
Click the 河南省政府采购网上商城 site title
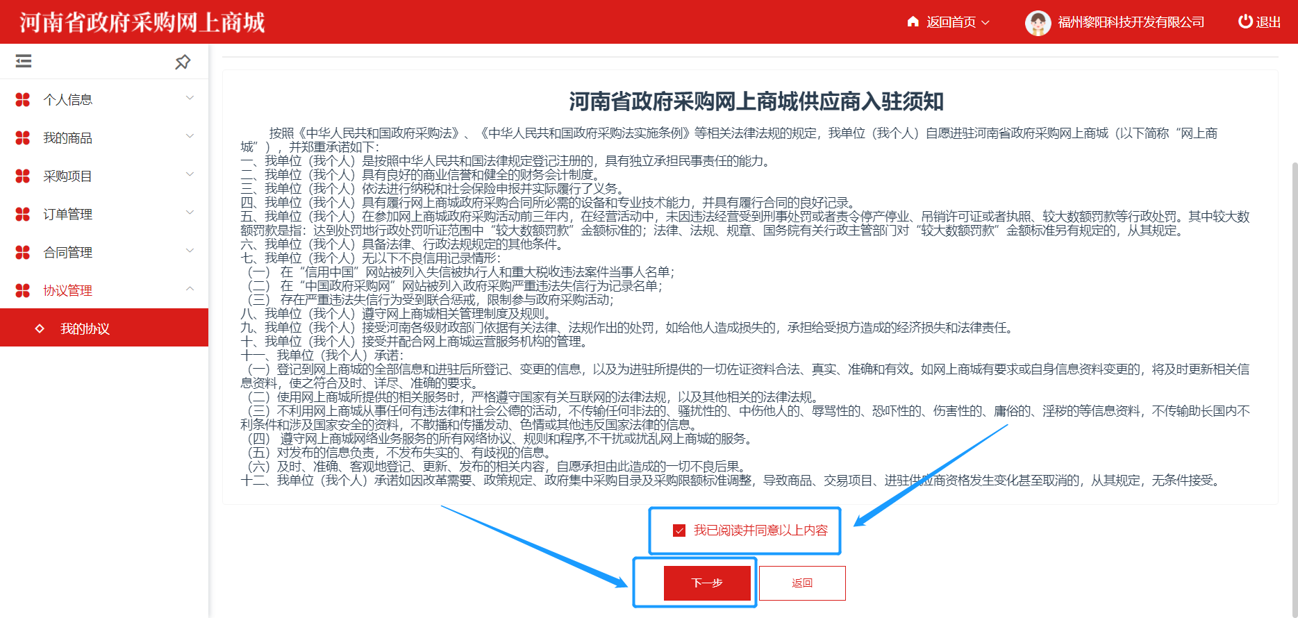click(x=142, y=22)
